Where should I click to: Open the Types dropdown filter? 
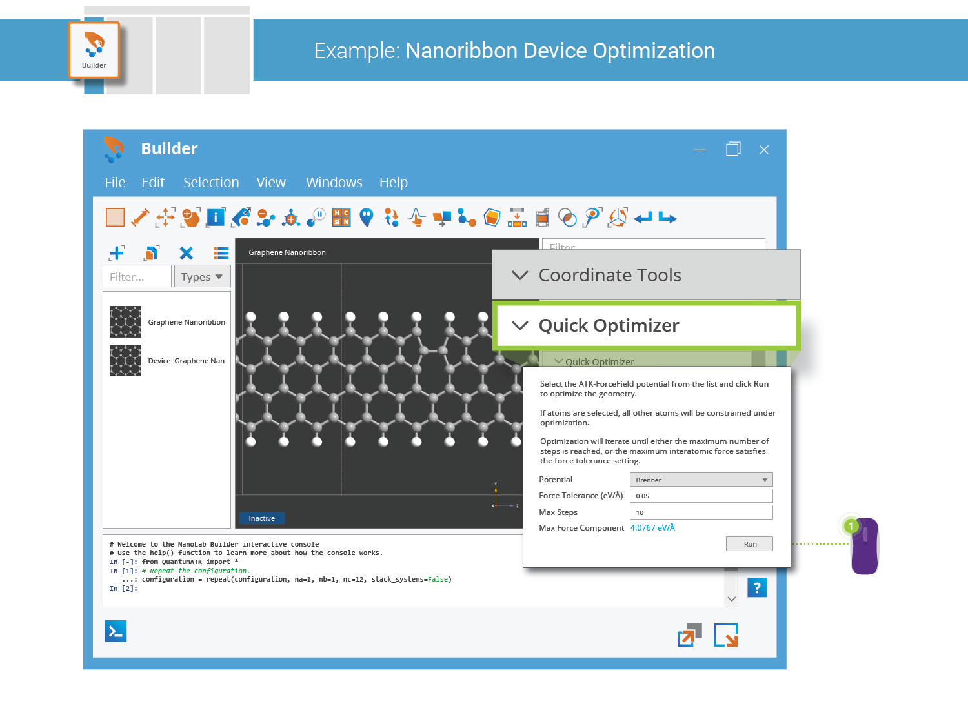pyautogui.click(x=201, y=277)
